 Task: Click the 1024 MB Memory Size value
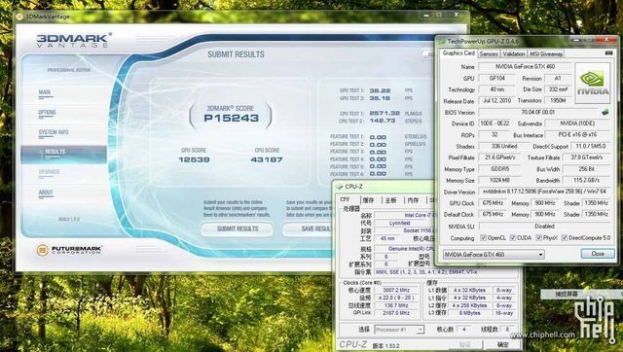tap(499, 180)
